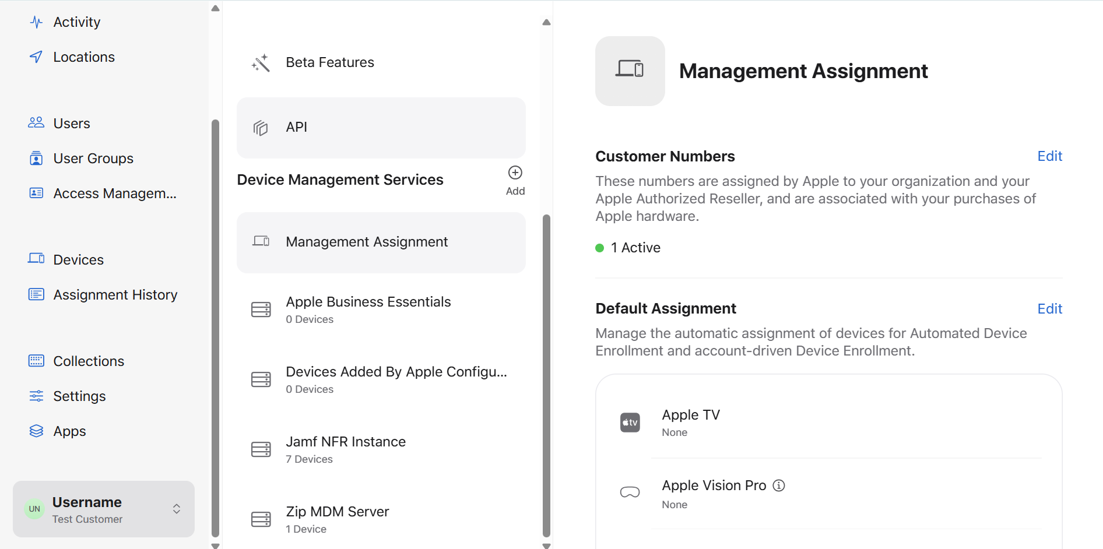Click the Collections icon in sidebar

pyautogui.click(x=36, y=361)
